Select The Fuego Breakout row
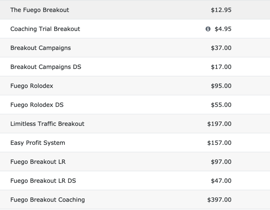 point(135,10)
